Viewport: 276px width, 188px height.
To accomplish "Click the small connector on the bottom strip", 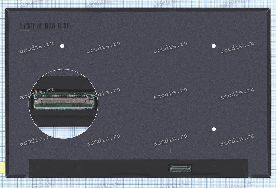I will (180, 167).
